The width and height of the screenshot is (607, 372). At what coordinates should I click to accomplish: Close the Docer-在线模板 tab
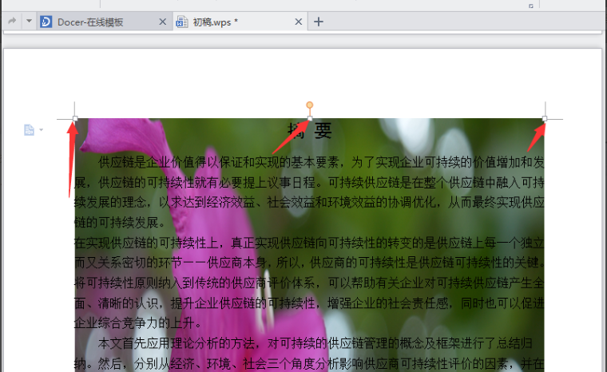coord(163,22)
